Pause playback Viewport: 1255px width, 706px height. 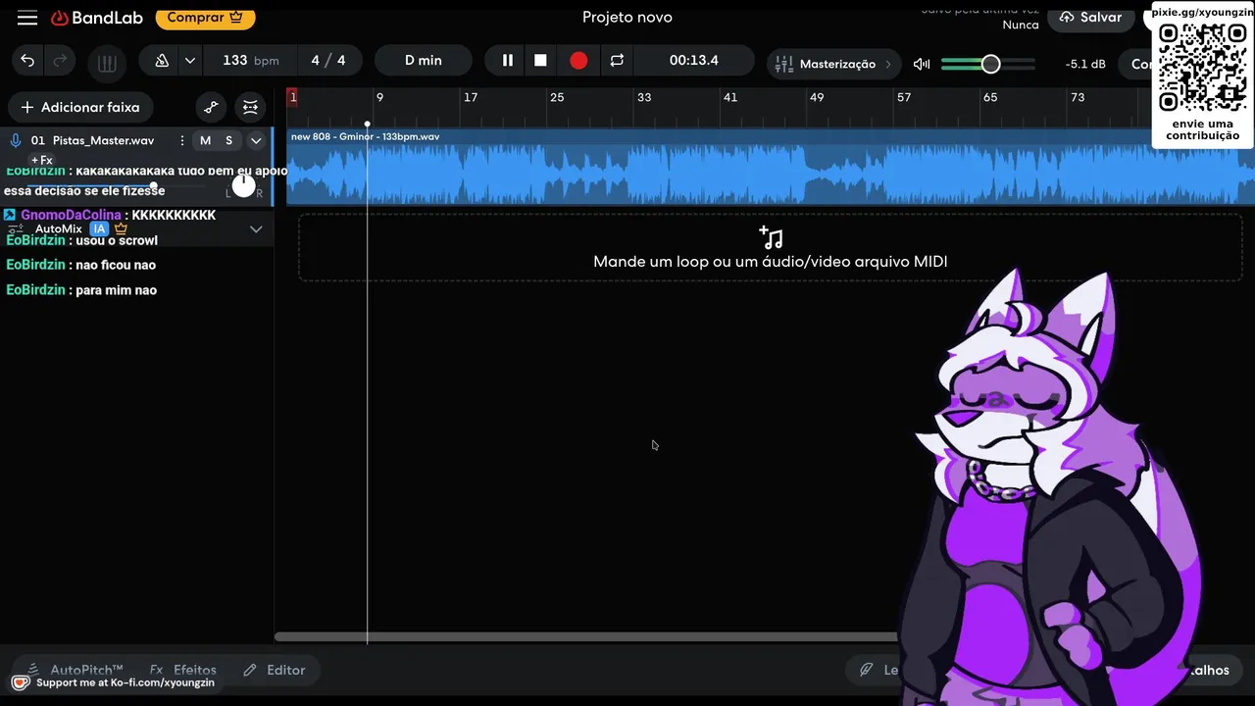[x=507, y=61]
